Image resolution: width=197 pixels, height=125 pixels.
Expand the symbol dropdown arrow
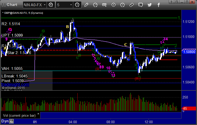pos(45,5)
